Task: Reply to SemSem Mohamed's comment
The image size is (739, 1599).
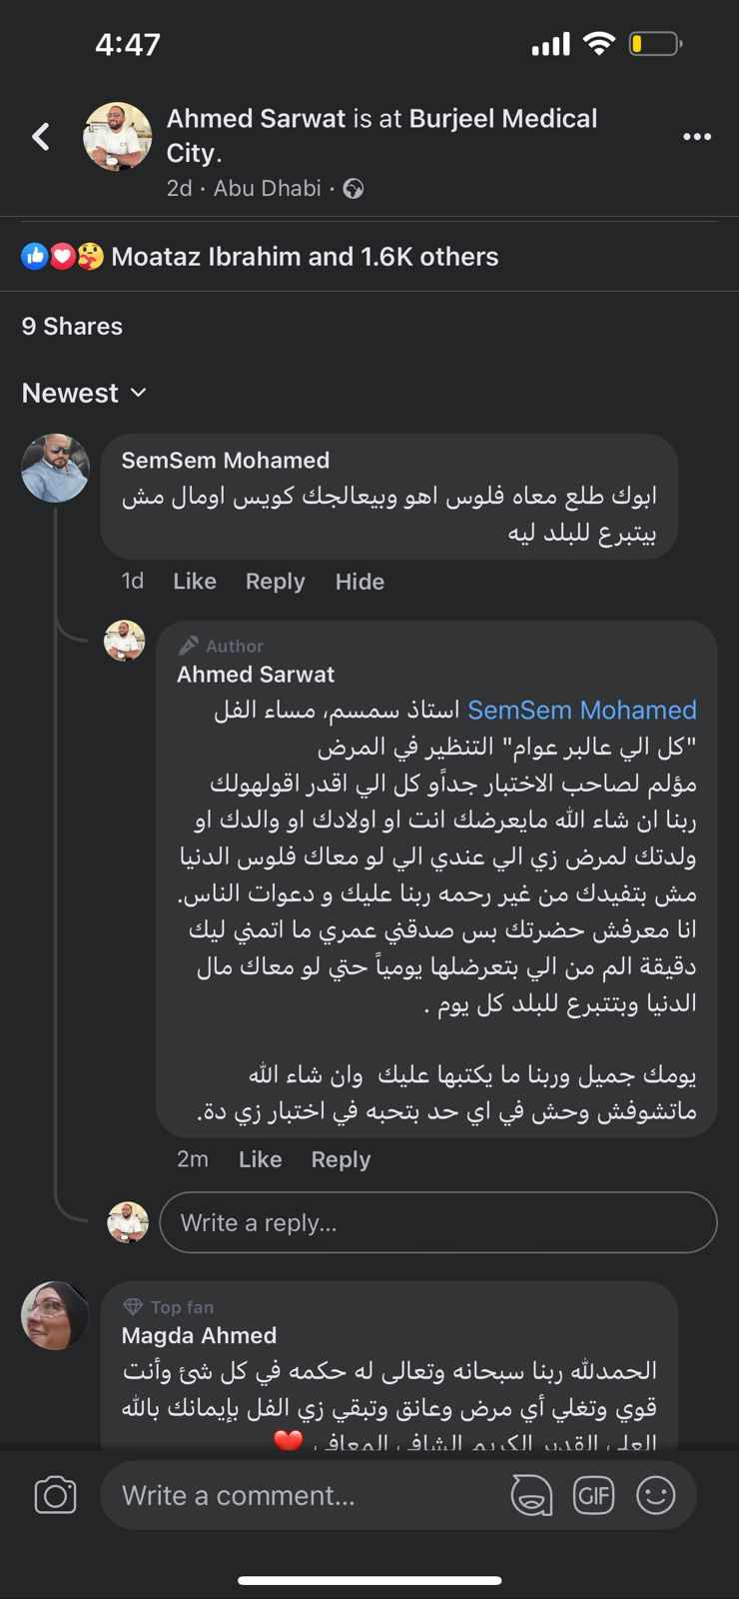Action: coord(275,582)
